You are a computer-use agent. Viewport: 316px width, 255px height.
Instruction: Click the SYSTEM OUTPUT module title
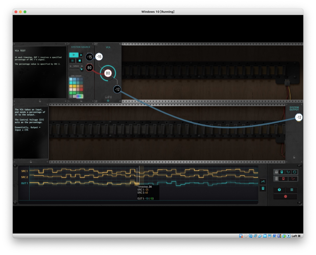tap(294, 108)
